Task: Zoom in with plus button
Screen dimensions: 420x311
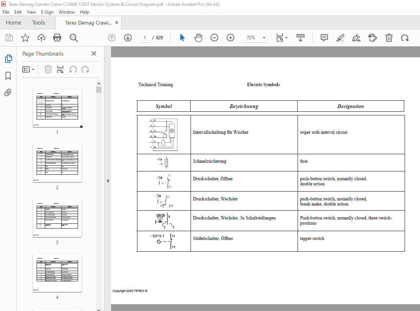Action: tap(231, 38)
